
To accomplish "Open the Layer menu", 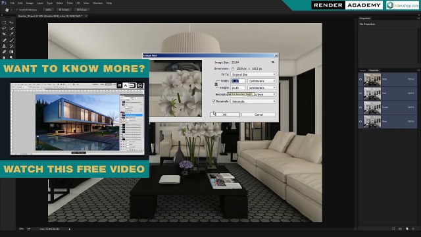I will pyautogui.click(x=40, y=3).
